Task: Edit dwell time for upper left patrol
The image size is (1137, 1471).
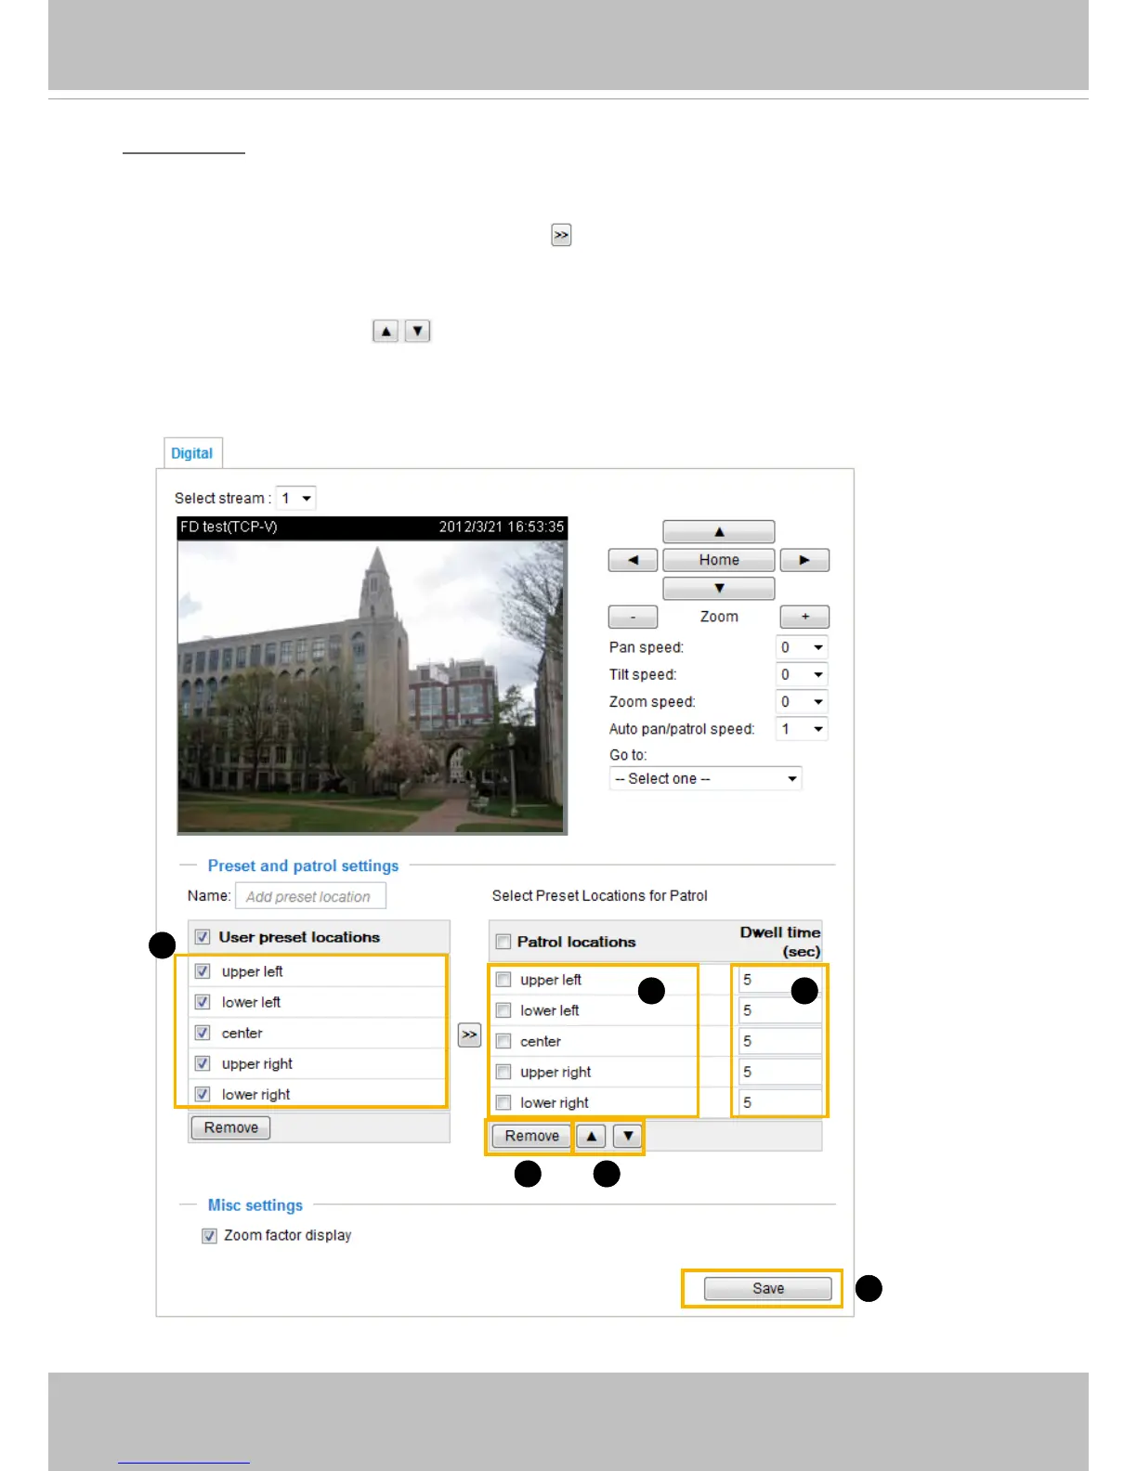Action: pyautogui.click(x=780, y=980)
